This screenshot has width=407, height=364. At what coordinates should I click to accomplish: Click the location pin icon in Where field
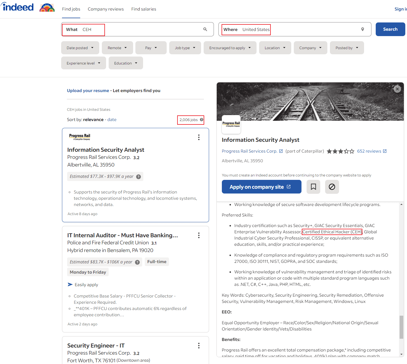coord(363,29)
